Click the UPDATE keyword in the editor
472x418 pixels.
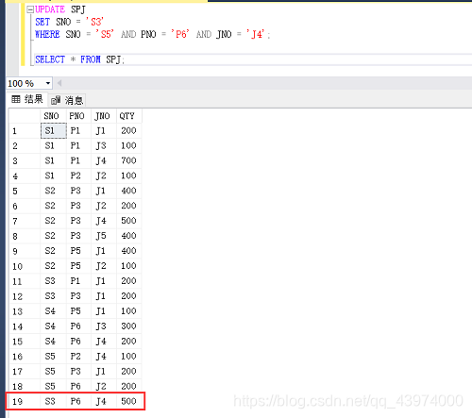coord(50,9)
